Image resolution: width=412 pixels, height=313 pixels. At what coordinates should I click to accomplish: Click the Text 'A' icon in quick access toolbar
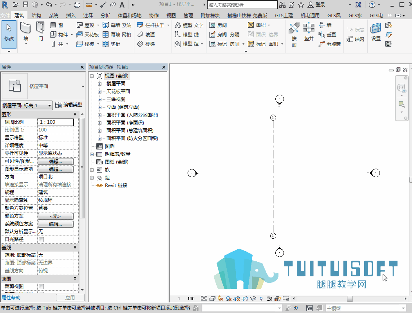(x=122, y=4)
